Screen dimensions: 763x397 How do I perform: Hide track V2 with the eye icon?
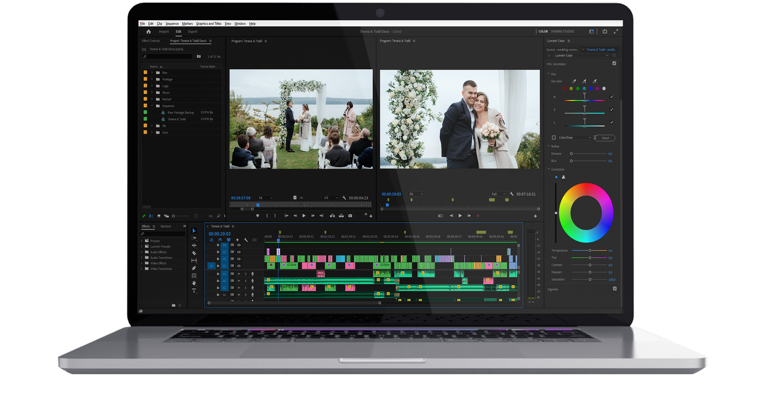239,259
